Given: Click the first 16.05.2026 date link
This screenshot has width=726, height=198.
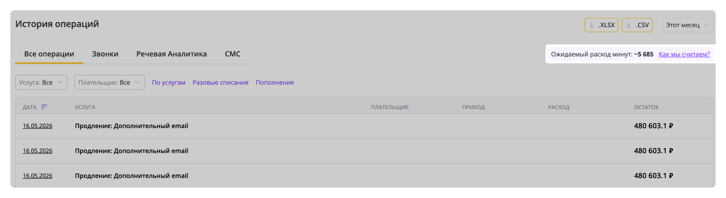Looking at the screenshot, I should [x=38, y=126].
